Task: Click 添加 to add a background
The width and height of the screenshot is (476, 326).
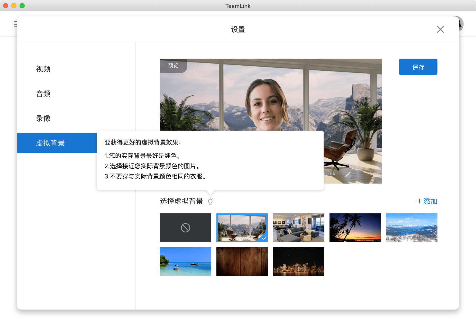Action: [x=427, y=201]
